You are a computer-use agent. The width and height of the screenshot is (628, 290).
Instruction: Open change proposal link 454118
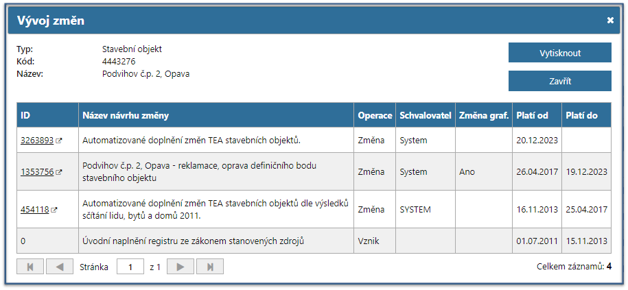[x=34, y=210]
